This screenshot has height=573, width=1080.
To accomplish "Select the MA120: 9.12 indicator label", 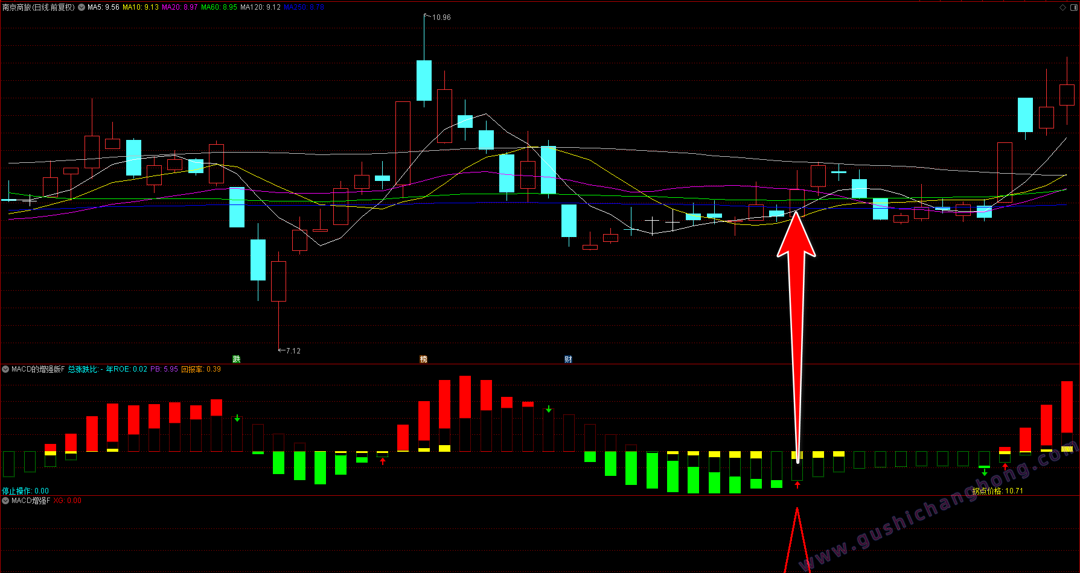I will click(260, 7).
